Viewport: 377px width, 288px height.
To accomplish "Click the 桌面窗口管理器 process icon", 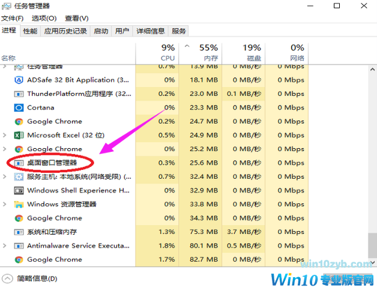I will [x=19, y=163].
